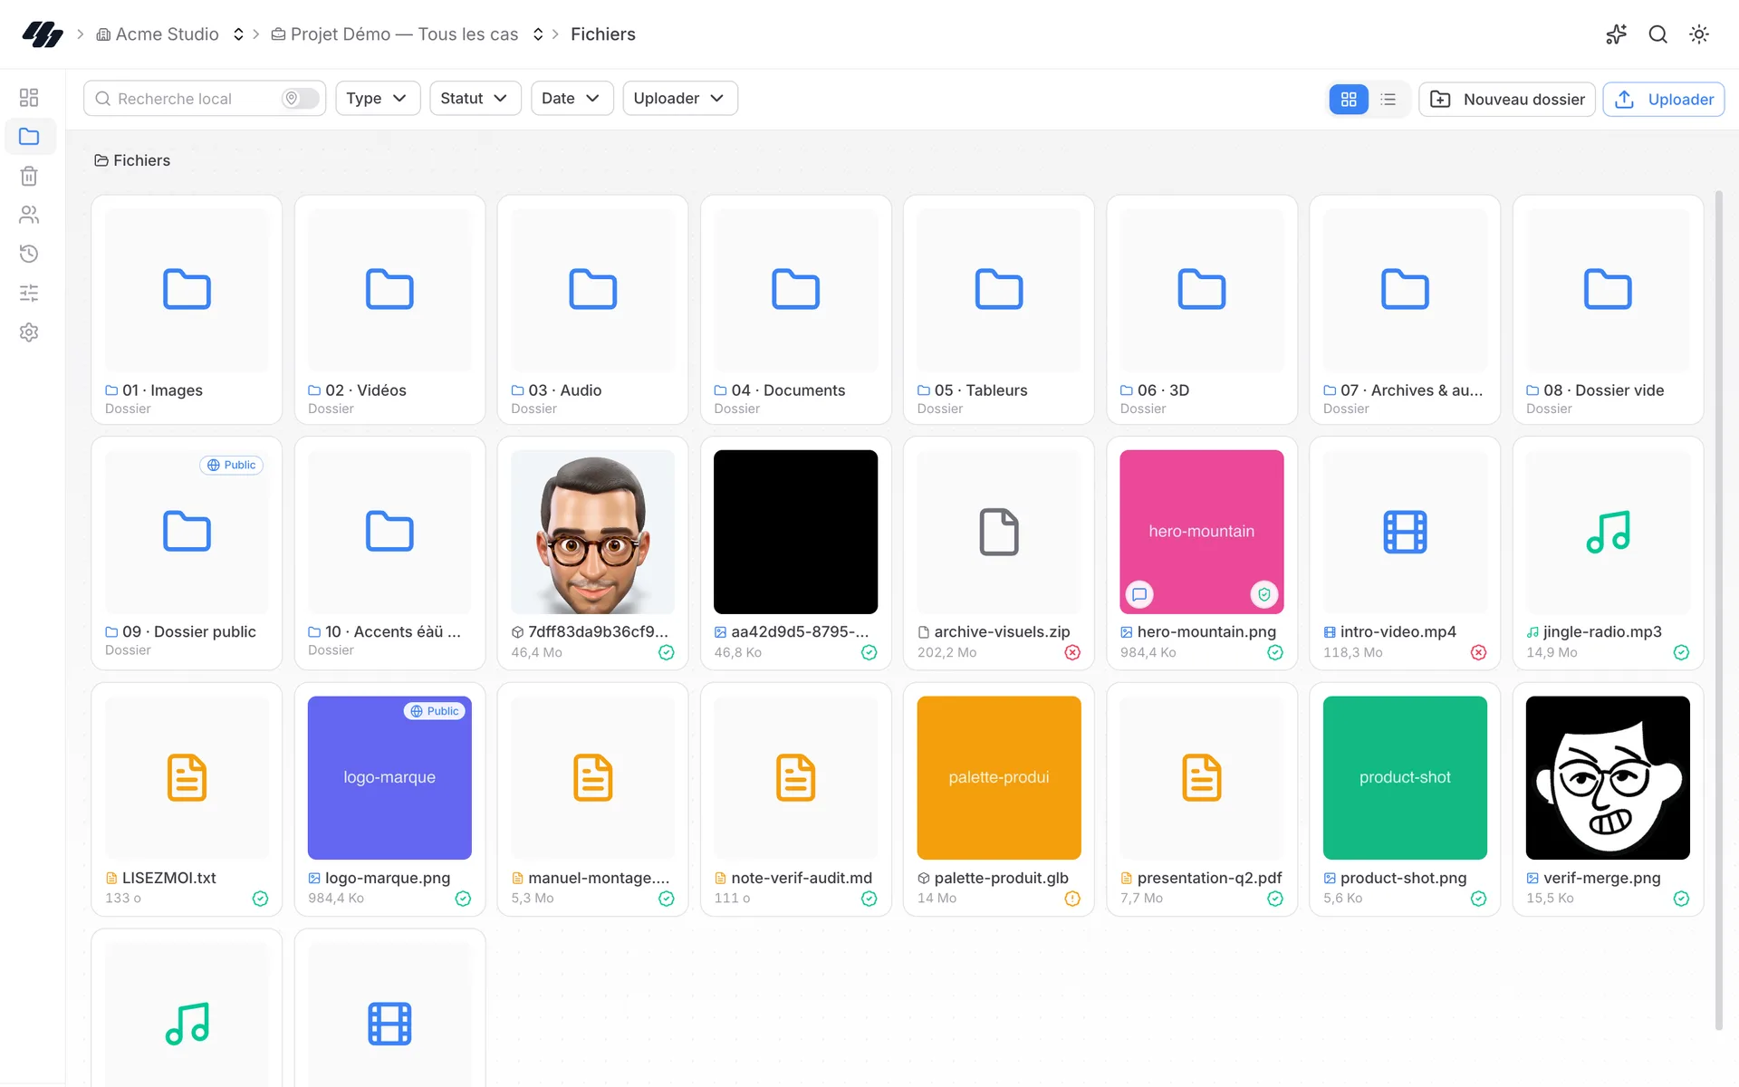The width and height of the screenshot is (1739, 1087).
Task: Click the comment bubble on hero-mountain thumbnail
Action: [x=1139, y=595]
